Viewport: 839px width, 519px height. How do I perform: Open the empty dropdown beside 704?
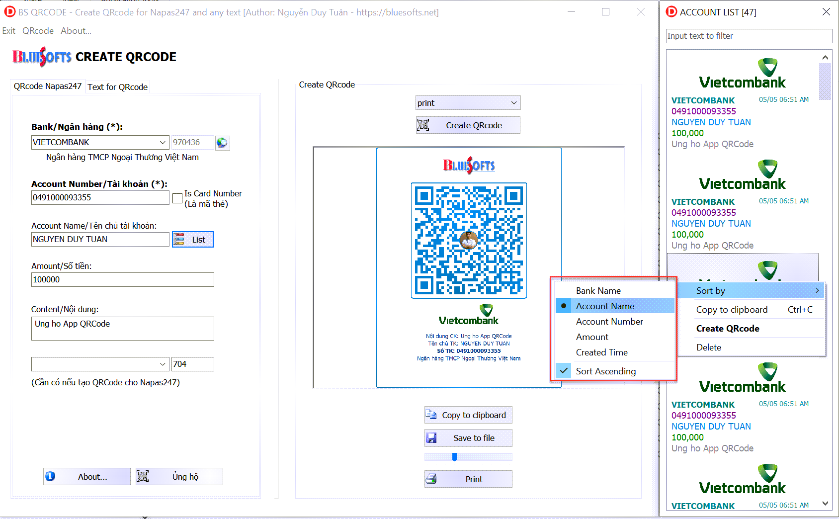point(162,364)
